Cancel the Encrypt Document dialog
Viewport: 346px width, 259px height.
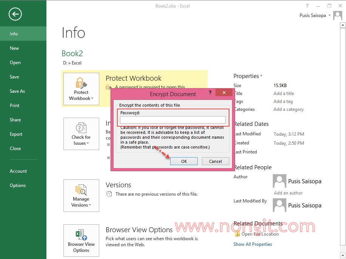click(215, 161)
